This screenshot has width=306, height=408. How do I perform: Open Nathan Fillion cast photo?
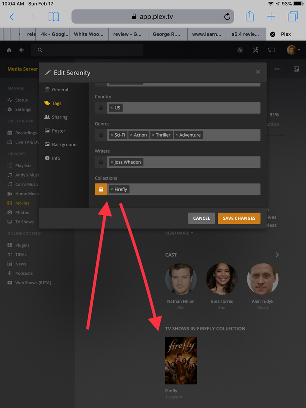pyautogui.click(x=181, y=279)
